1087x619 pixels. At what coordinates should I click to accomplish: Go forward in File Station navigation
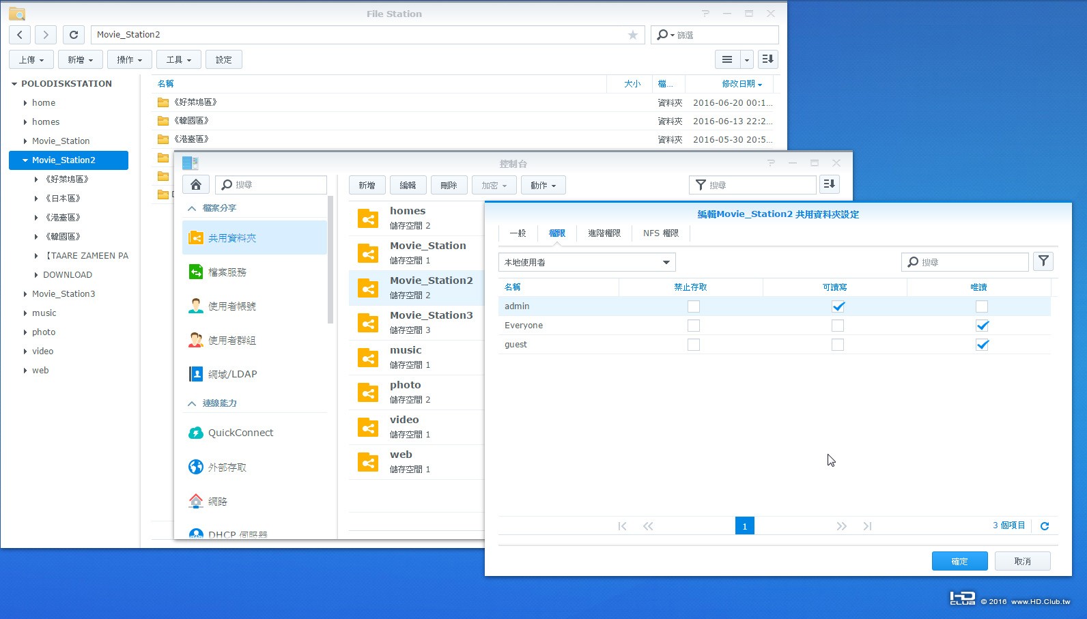46,35
